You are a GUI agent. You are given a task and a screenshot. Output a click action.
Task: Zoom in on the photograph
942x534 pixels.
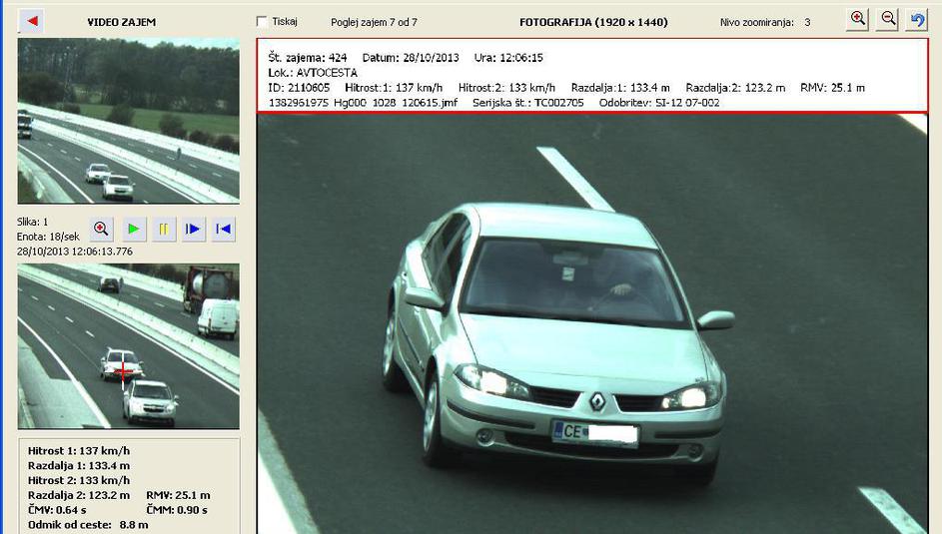point(857,20)
